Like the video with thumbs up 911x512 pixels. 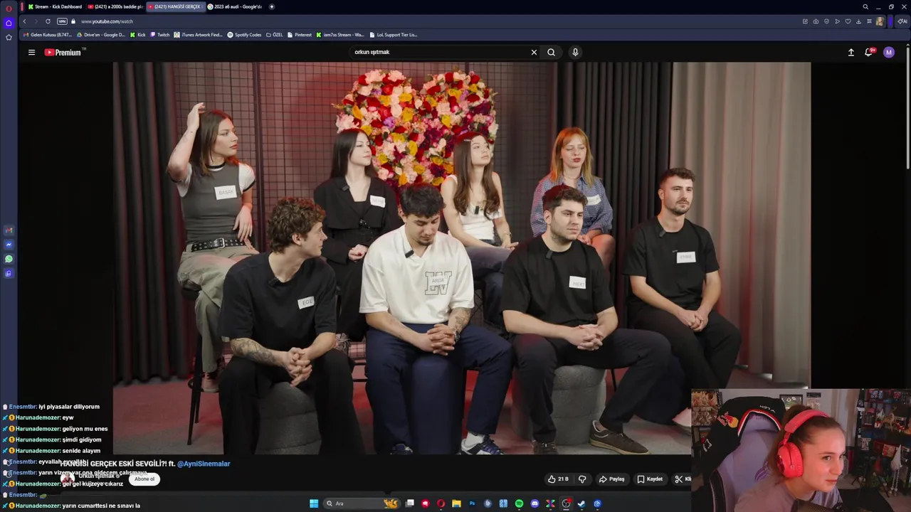point(558,479)
